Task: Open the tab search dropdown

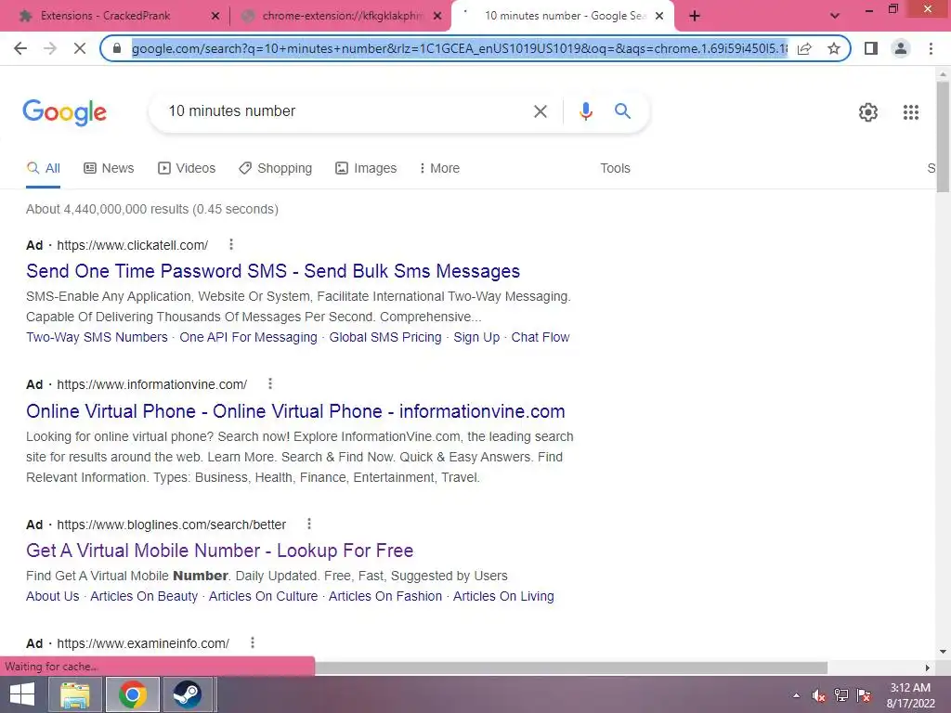Action: click(835, 17)
